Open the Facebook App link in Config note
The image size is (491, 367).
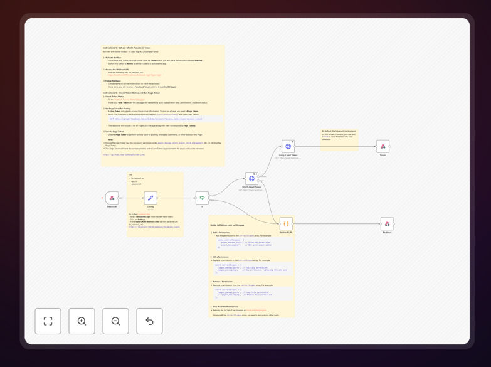pyautogui.click(x=144, y=215)
